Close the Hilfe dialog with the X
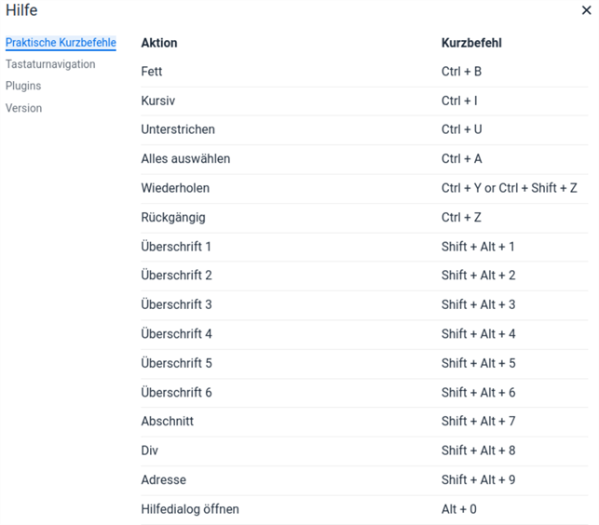599x525 pixels. pos(586,11)
